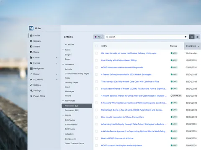Click the Mobe logo icon

pyautogui.click(x=31, y=28)
